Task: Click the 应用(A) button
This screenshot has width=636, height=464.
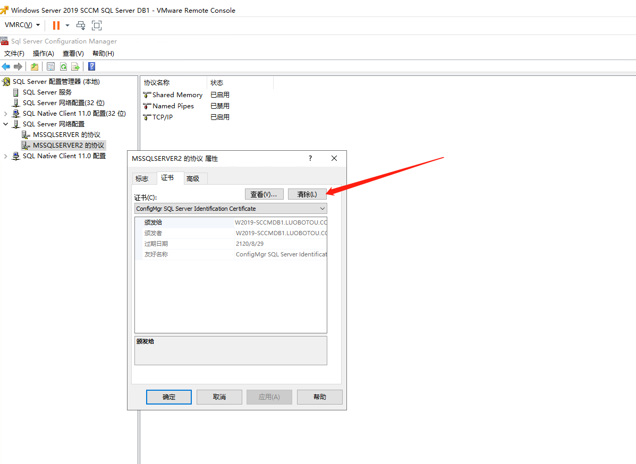Action: [x=269, y=397]
